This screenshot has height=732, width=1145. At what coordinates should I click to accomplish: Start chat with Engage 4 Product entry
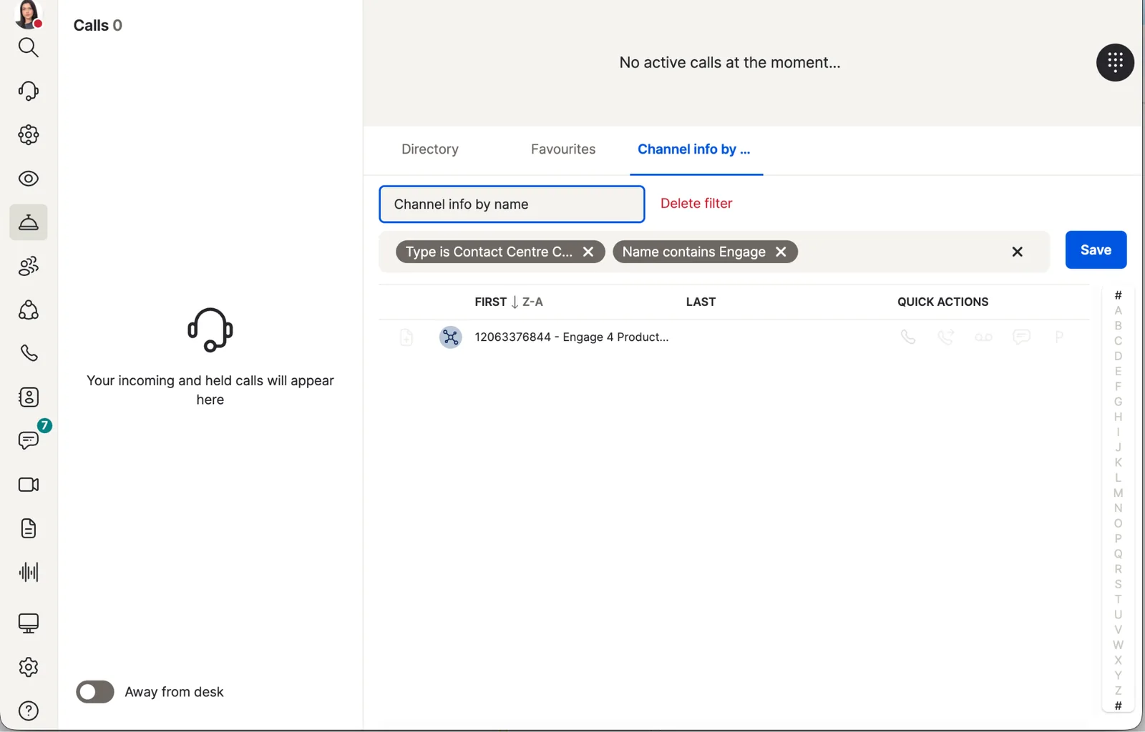1021,336
